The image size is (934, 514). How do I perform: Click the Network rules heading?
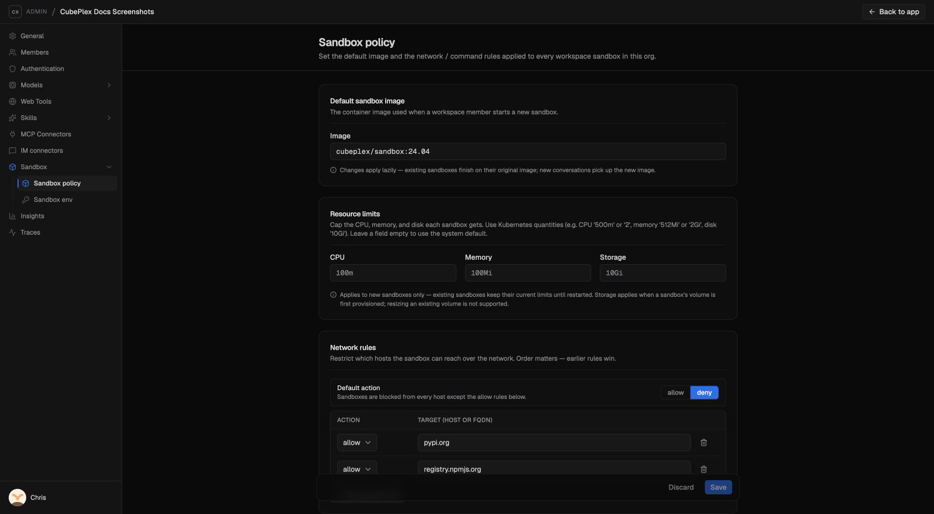coord(353,348)
